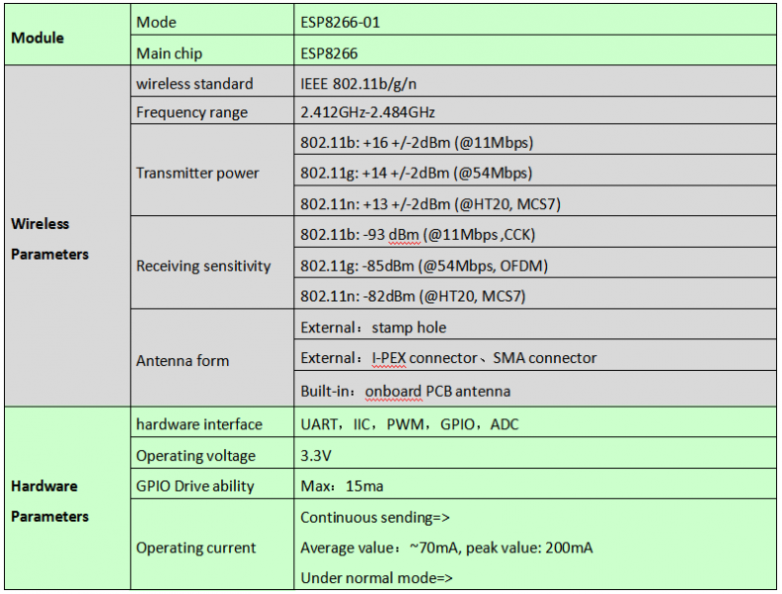The width and height of the screenshot is (782, 594).
Task: Click the 'Hardware Parameters' section cell
Action: click(x=67, y=498)
